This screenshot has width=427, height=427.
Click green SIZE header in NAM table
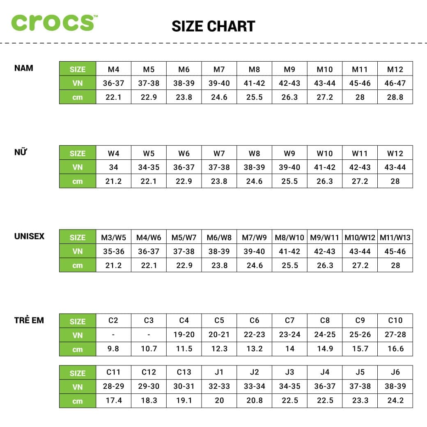78,69
